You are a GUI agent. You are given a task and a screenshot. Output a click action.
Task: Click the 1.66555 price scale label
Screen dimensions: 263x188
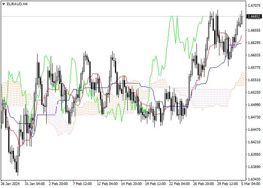254,30
